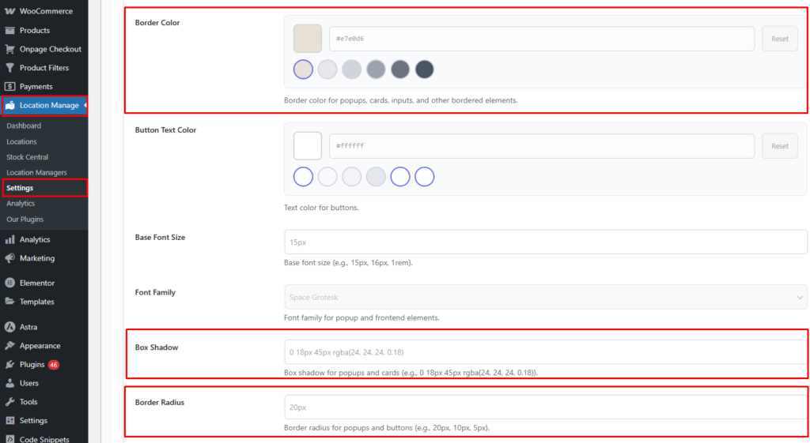Click the Plugins plug icon

pos(9,365)
